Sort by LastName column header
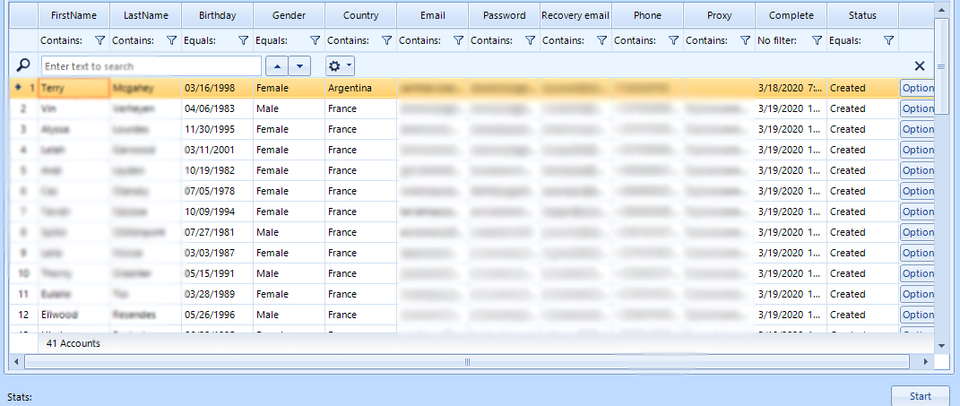 tap(146, 15)
